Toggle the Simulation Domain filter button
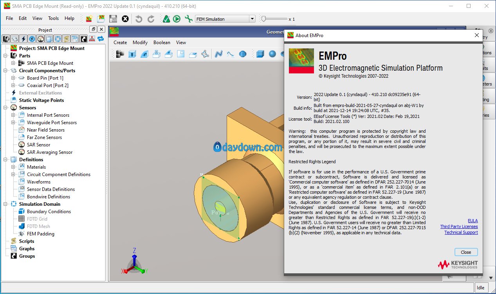The width and height of the screenshot is (496, 294). [58, 39]
